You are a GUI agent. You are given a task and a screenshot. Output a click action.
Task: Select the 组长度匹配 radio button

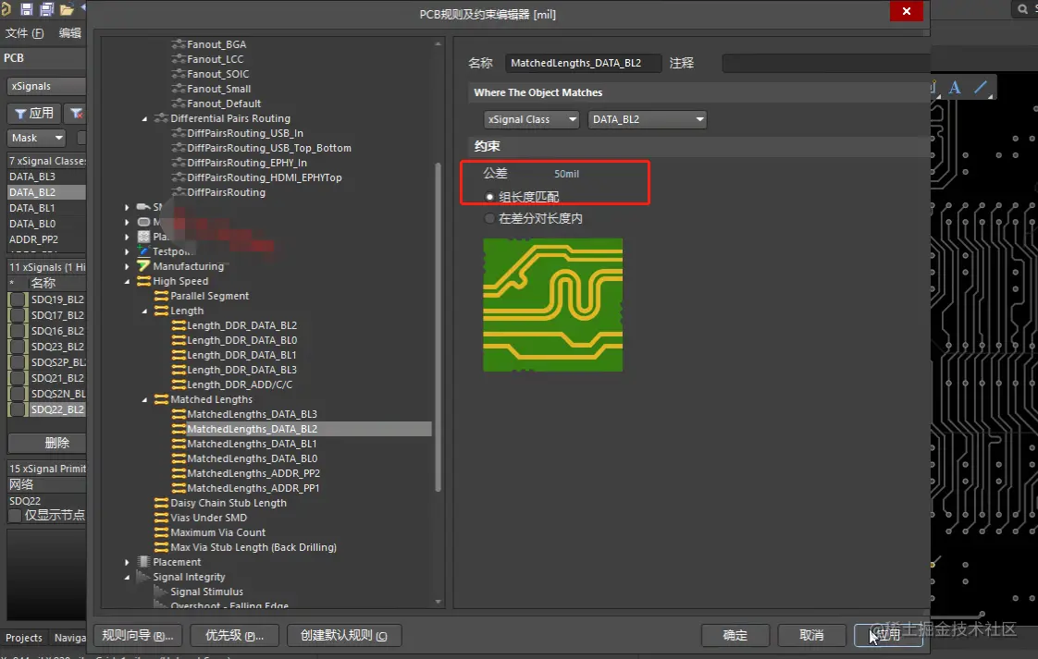click(490, 197)
